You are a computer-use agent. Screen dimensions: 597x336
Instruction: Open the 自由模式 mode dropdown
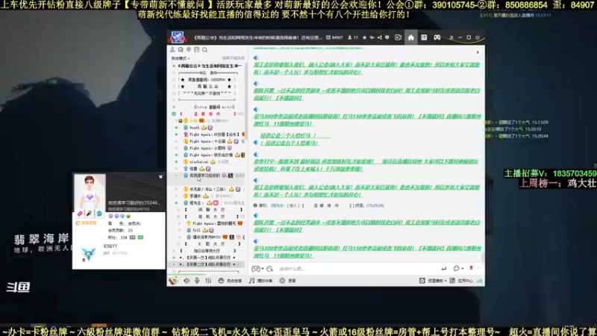181,58
